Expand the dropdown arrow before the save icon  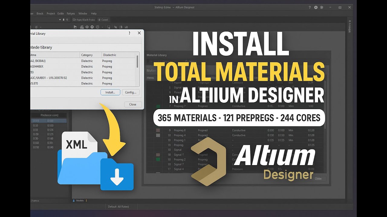click(x=103, y=27)
